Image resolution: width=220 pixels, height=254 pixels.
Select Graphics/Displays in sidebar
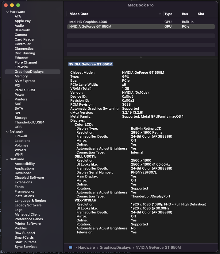[33, 72]
